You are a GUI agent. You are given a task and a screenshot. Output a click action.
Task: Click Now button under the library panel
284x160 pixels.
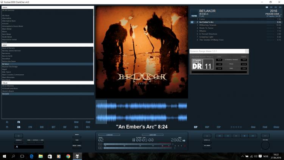click(76, 122)
